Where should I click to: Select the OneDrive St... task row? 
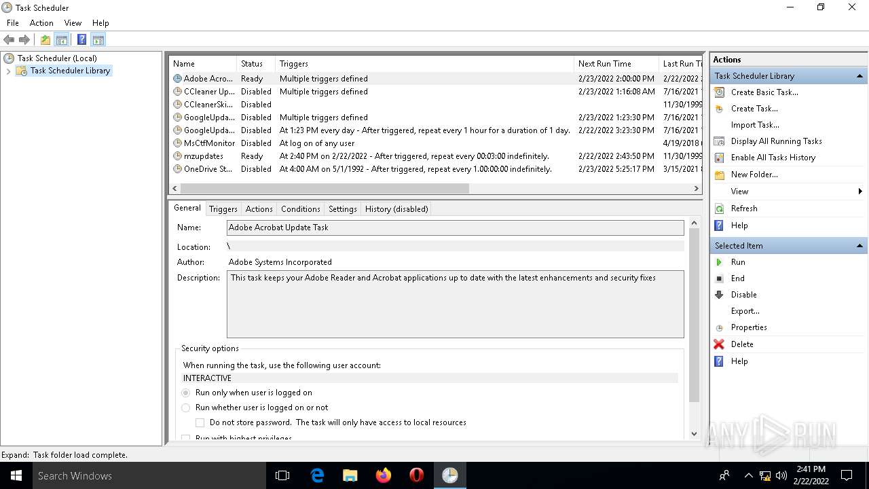coord(435,169)
